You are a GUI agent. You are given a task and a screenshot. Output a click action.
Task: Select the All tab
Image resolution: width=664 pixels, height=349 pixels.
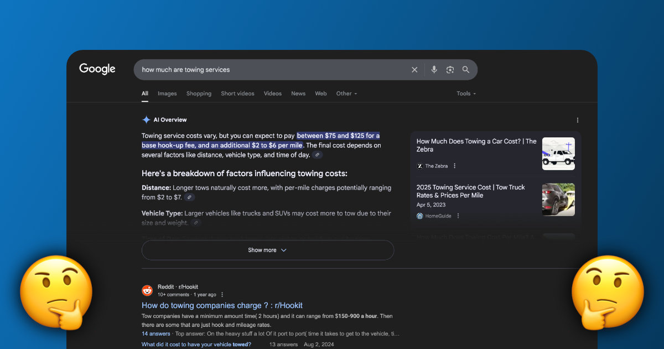point(145,94)
